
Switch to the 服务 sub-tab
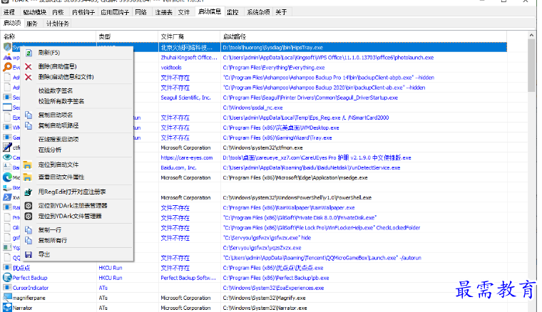pyautogui.click(x=32, y=24)
